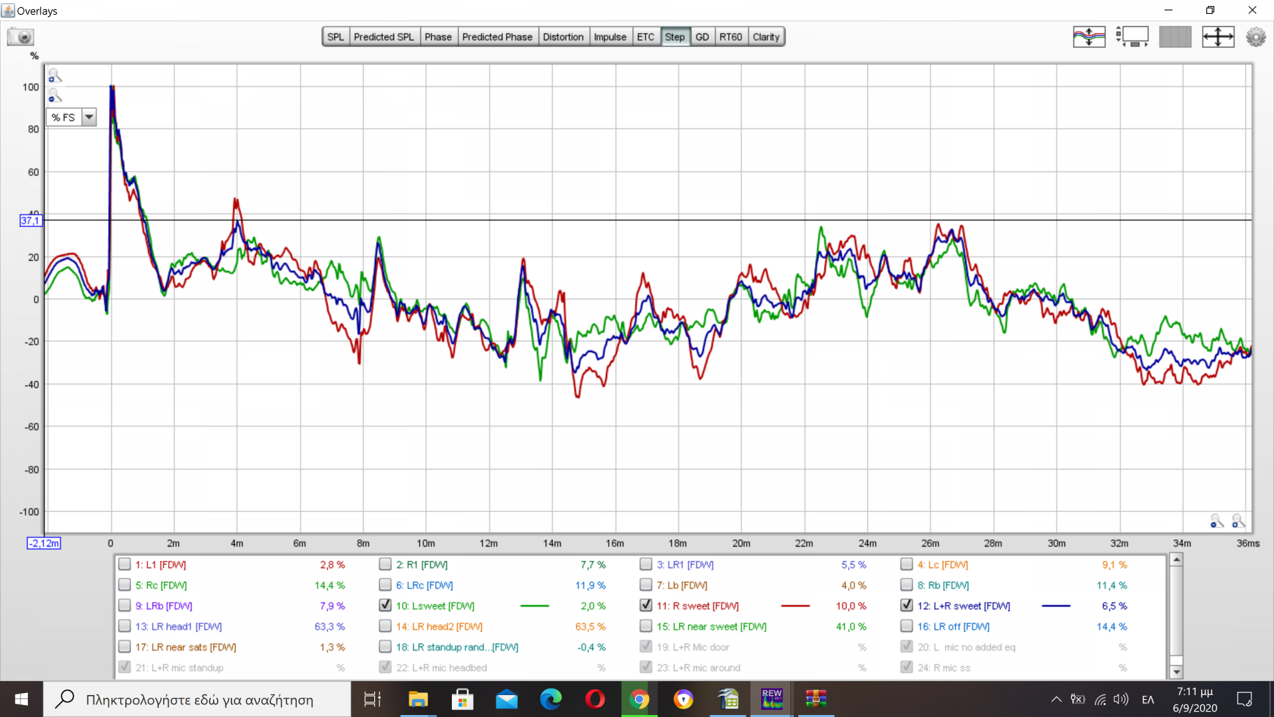Screen dimensions: 1274x717
Task: Uncheck the 10: Lsweet trace checkbox
Action: tap(385, 605)
